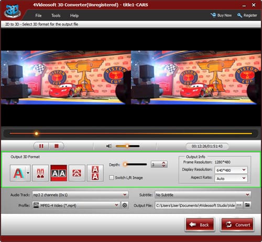Screen dimensions: 262x242
Task: Click the Back button
Action: click(x=200, y=225)
